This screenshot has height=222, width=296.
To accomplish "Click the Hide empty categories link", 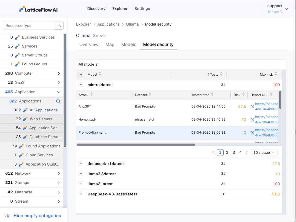I will pos(37,216).
